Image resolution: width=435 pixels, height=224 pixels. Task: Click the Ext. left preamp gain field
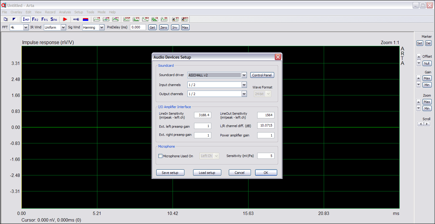click(203, 126)
